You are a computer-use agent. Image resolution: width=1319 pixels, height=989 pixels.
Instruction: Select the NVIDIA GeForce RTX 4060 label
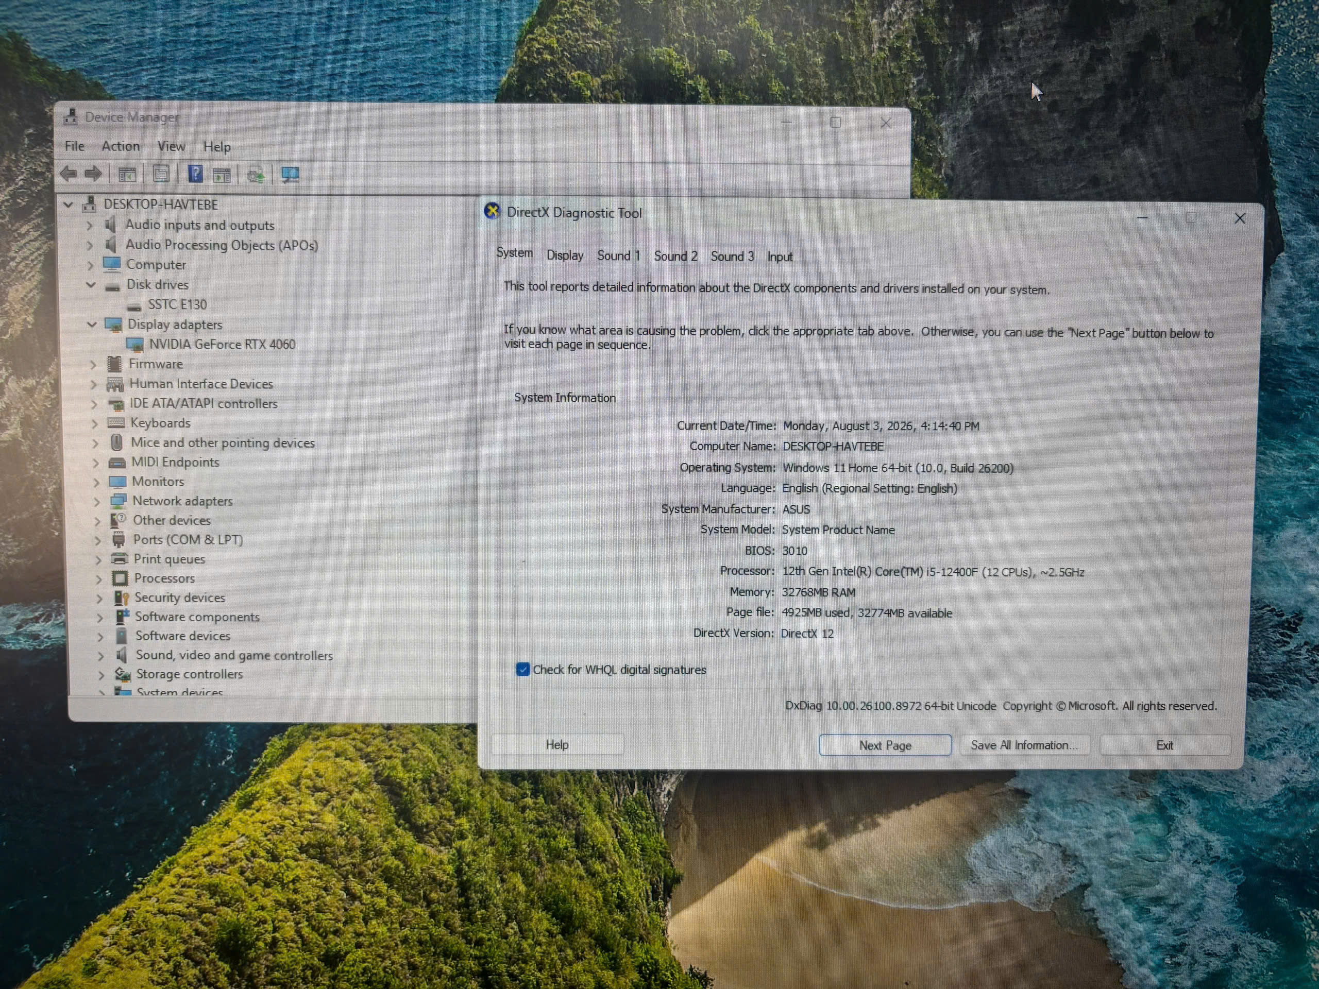[223, 345]
